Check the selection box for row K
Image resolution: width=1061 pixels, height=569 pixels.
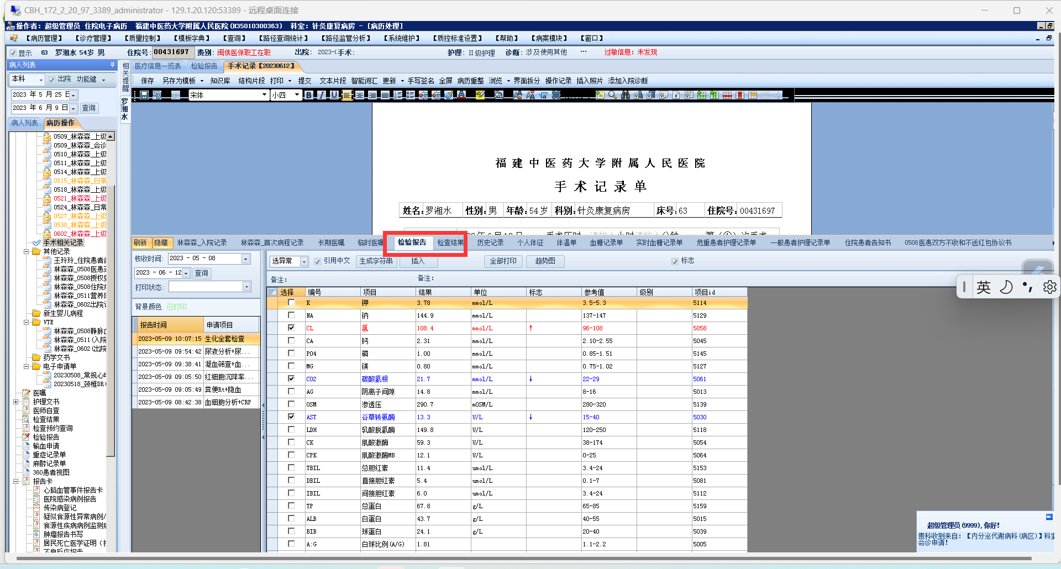pyautogui.click(x=291, y=303)
